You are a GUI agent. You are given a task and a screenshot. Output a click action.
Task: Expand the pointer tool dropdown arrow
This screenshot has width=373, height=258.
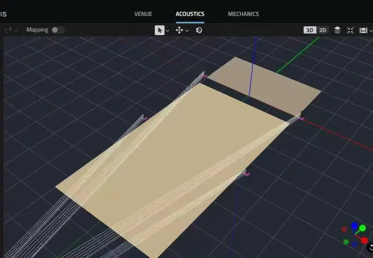pyautogui.click(x=167, y=31)
